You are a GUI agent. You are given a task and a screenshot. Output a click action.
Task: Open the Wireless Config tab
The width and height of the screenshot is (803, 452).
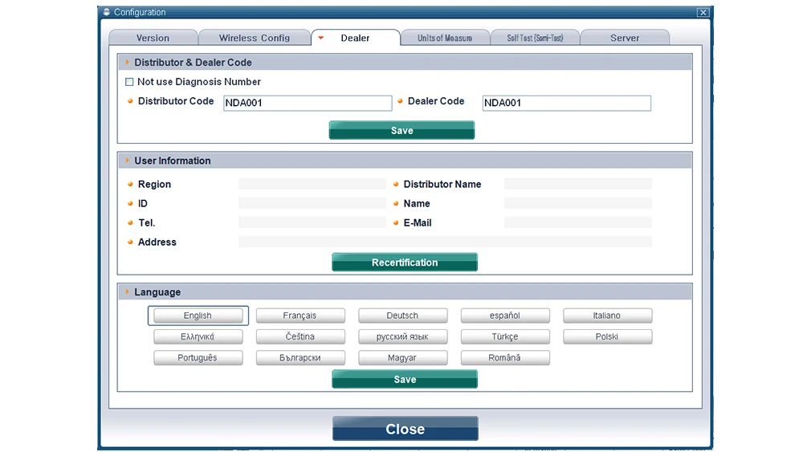254,38
